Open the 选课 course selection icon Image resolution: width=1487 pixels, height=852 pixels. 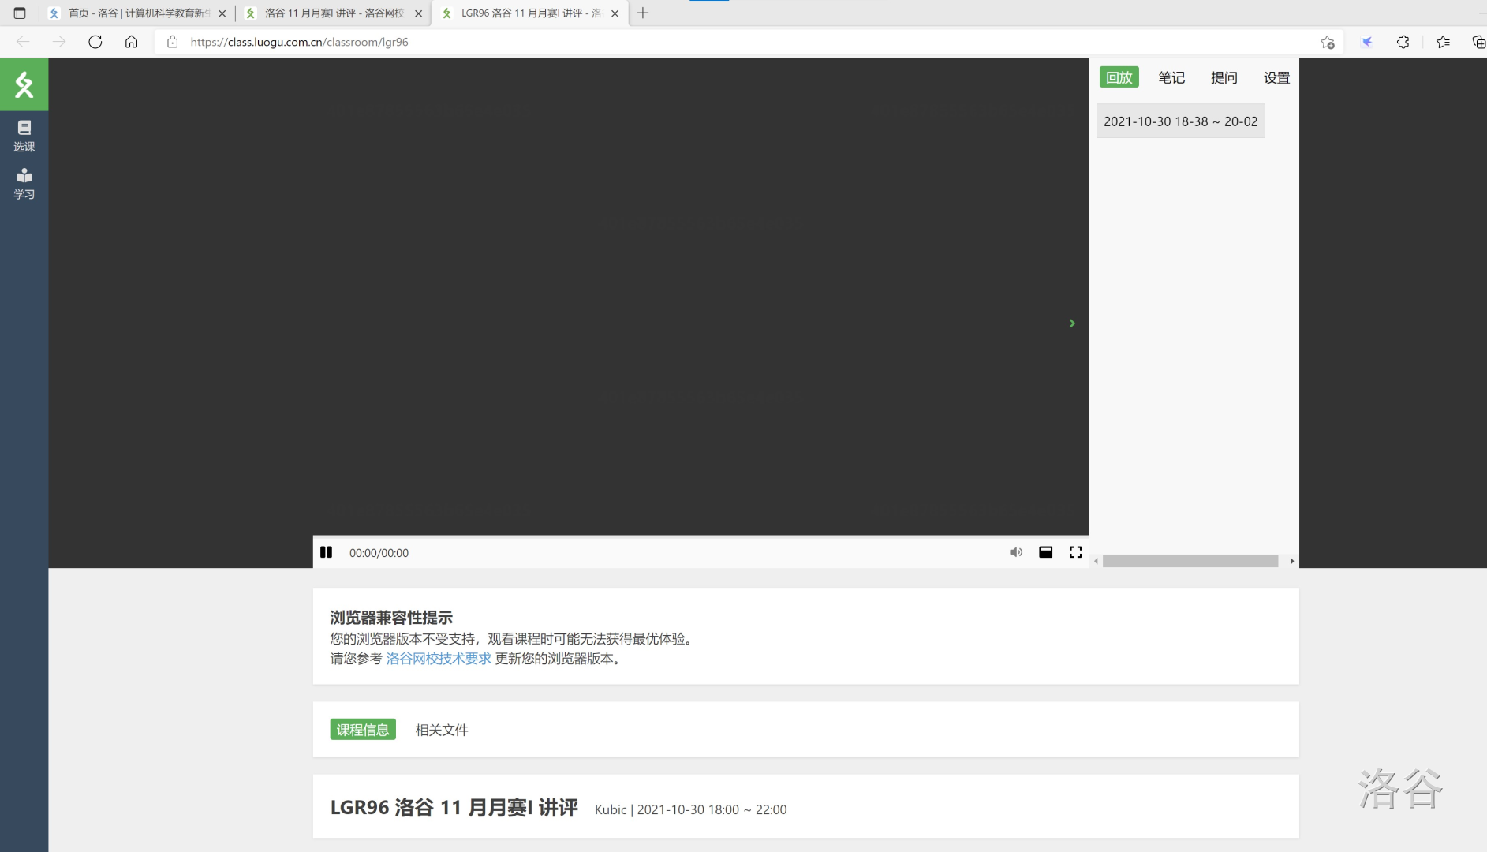[24, 136]
